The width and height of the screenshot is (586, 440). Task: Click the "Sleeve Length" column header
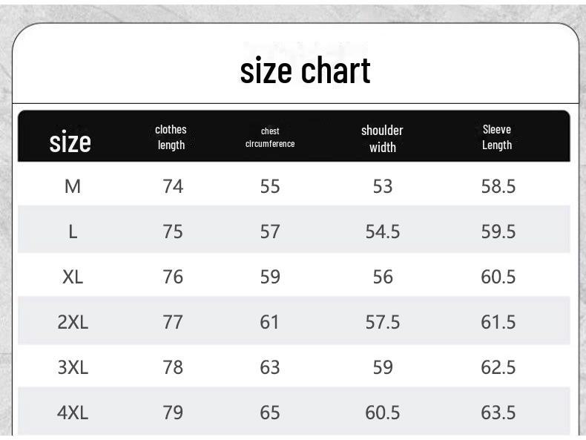(x=497, y=137)
